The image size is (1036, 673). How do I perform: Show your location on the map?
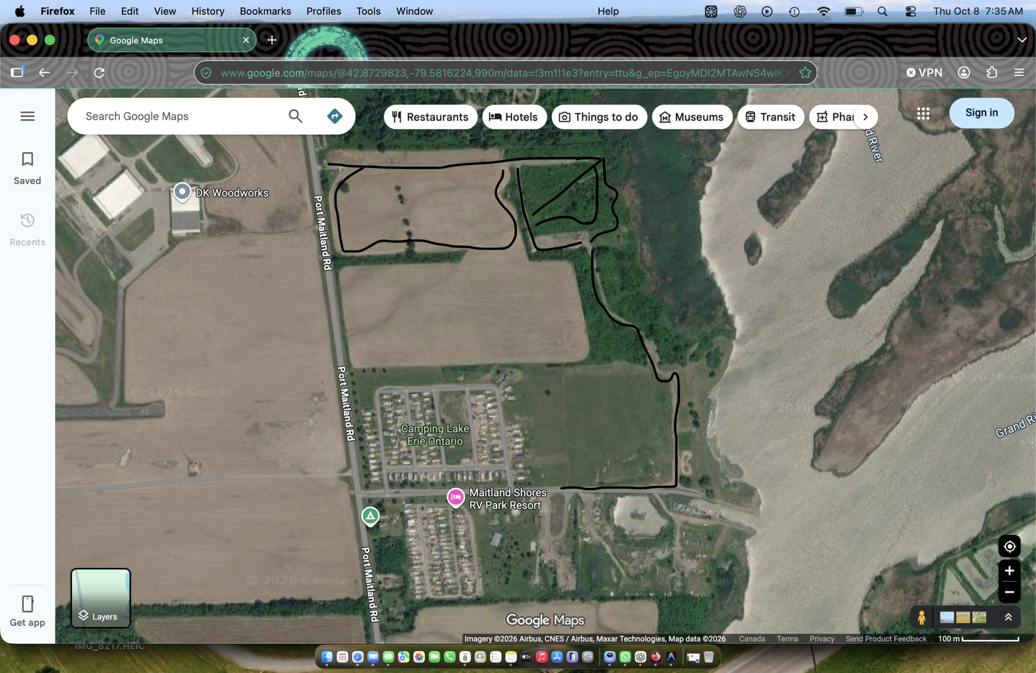pyautogui.click(x=1009, y=546)
